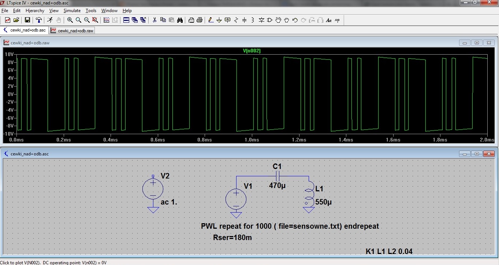
Task: Click the K1 L1 L2 0.04 directive
Action: (389, 251)
